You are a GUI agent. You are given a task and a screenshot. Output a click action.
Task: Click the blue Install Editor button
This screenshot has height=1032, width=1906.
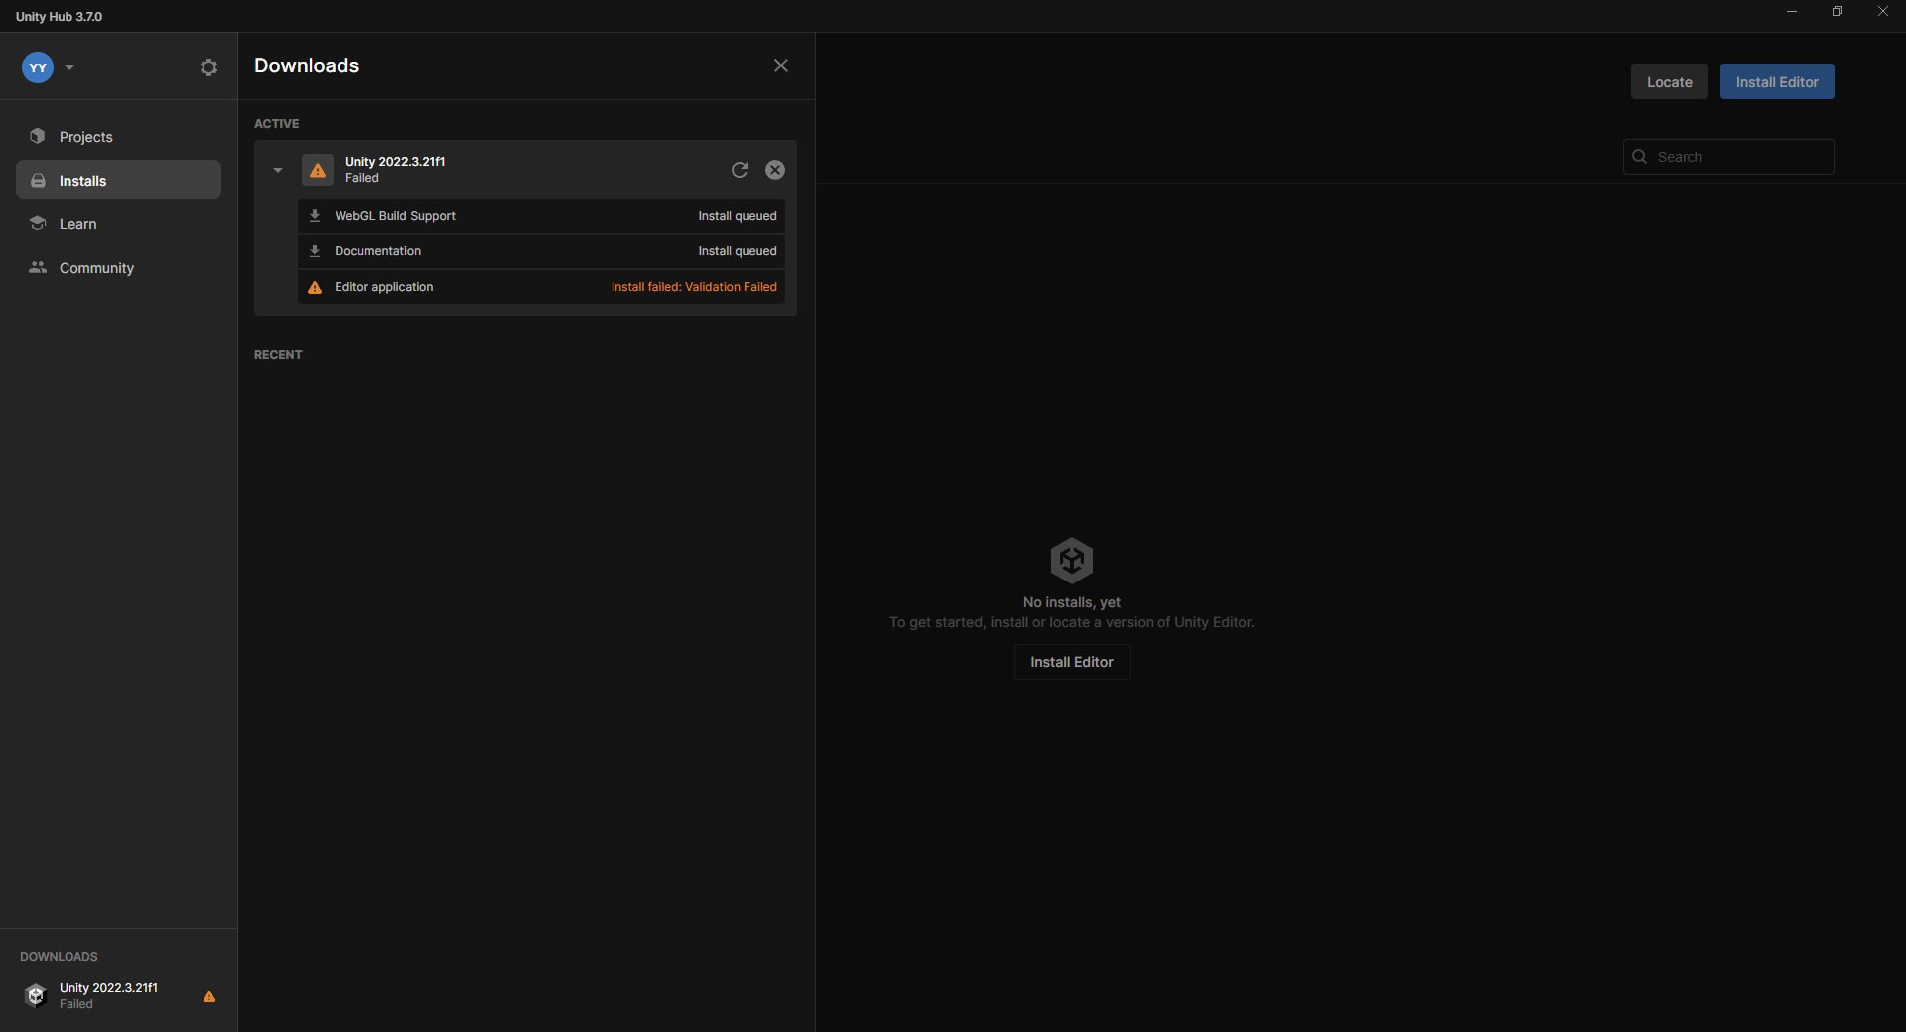point(1777,82)
